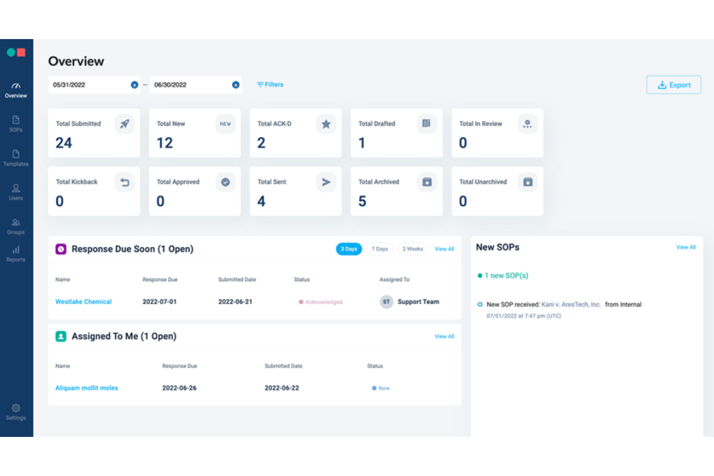Click the rocket icon on Total Submitted
Image resolution: width=714 pixels, height=476 pixels.
(x=124, y=124)
